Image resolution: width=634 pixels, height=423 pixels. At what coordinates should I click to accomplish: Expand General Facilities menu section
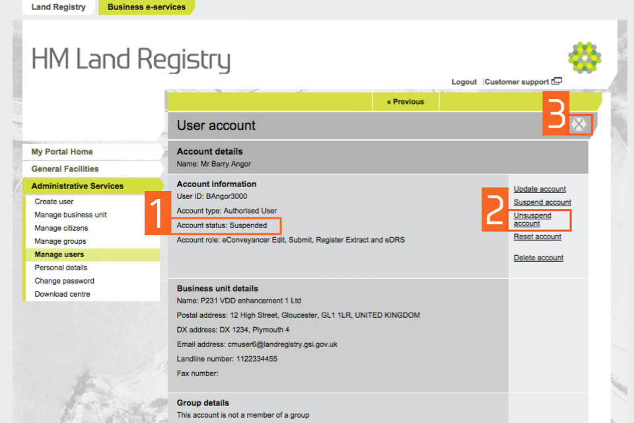tap(65, 169)
